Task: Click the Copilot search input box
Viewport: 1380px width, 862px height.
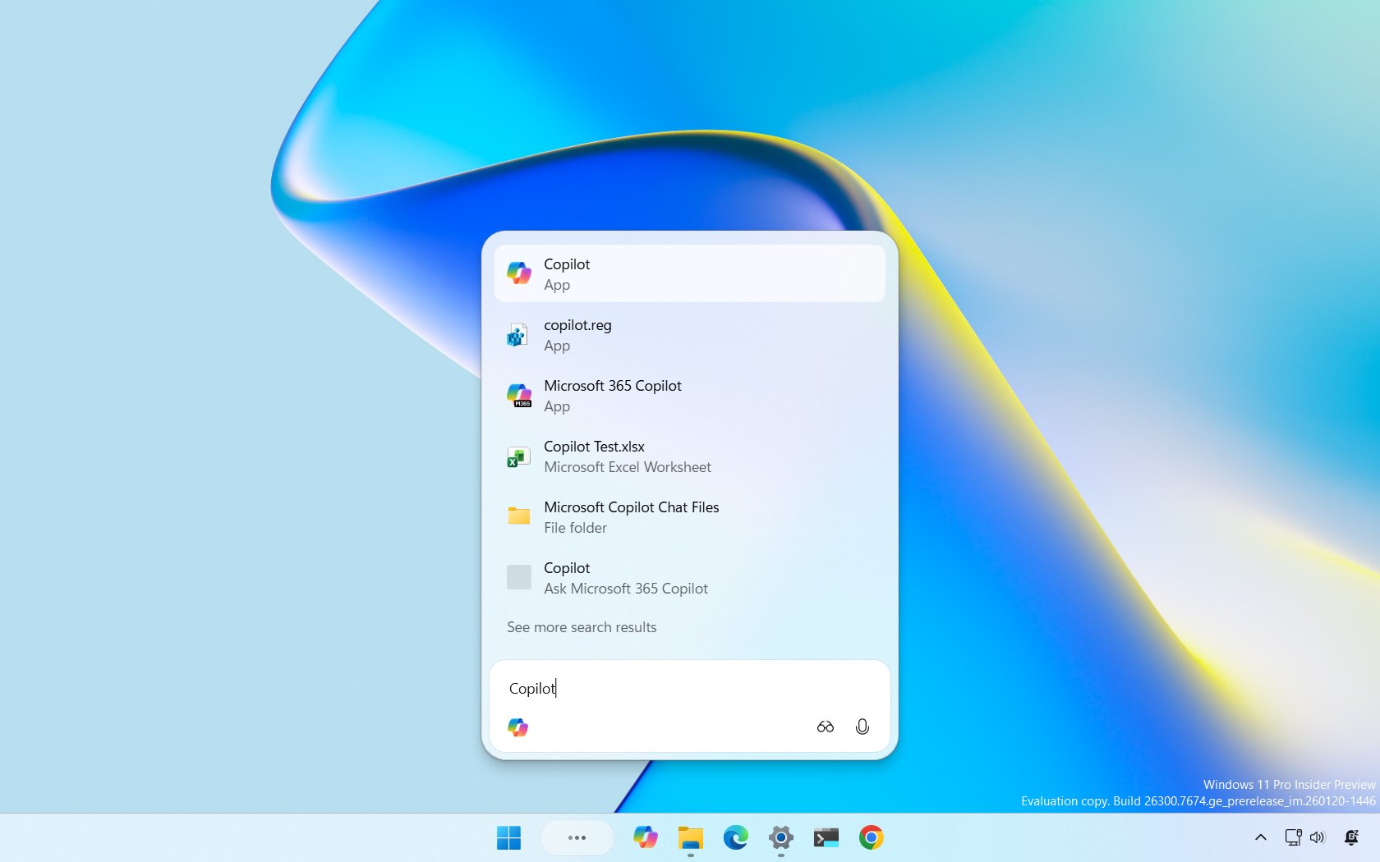Action: pos(657,689)
